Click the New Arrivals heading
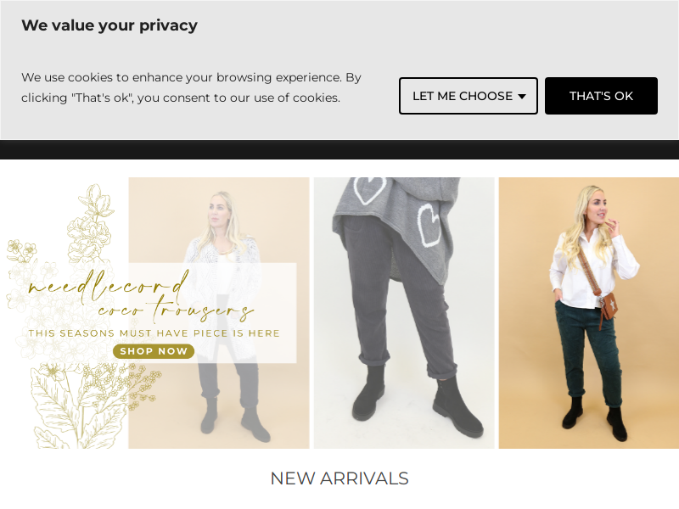 339,478
